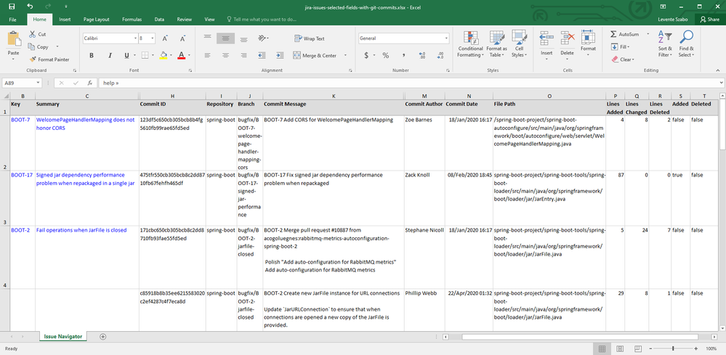
Task: Switch to Page Layout view in status bar
Action: [x=620, y=348]
